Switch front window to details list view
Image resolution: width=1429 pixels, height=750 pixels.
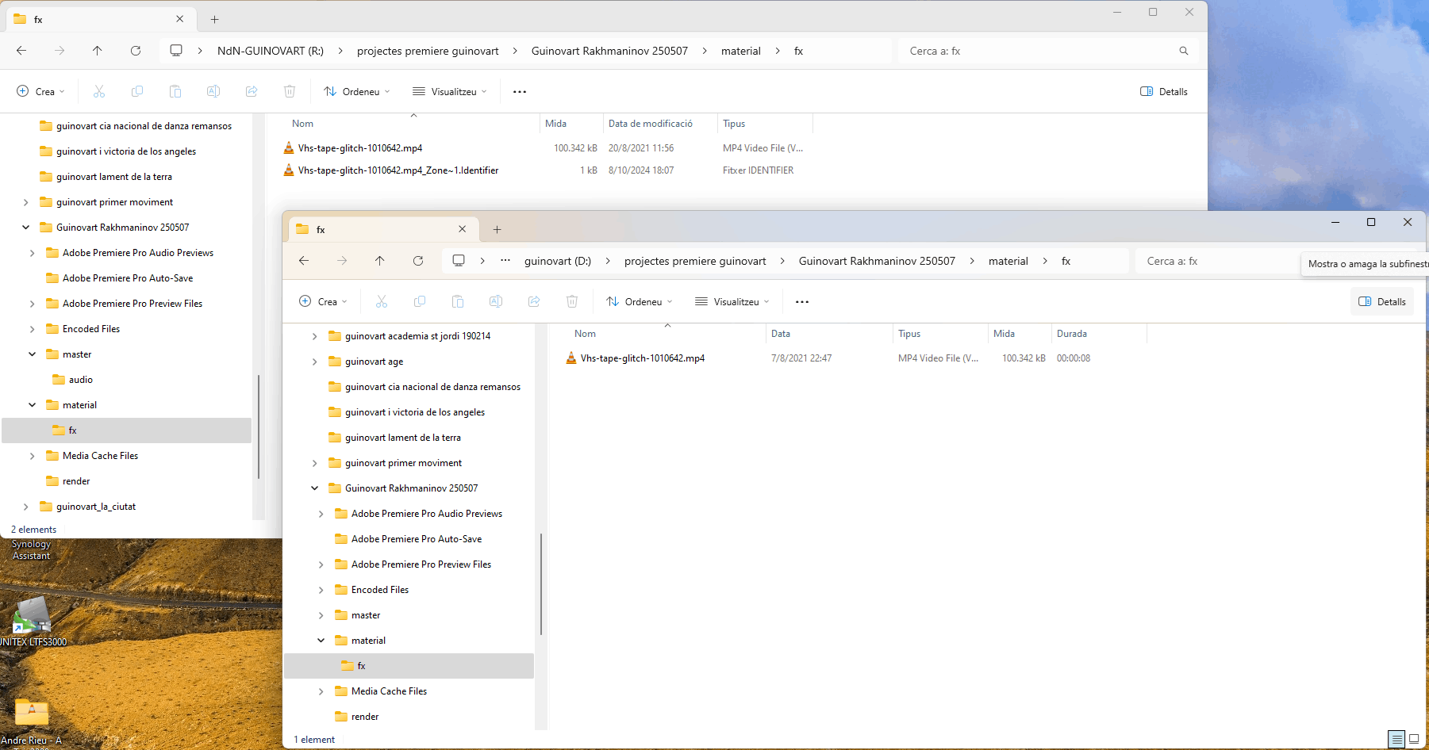click(1396, 739)
